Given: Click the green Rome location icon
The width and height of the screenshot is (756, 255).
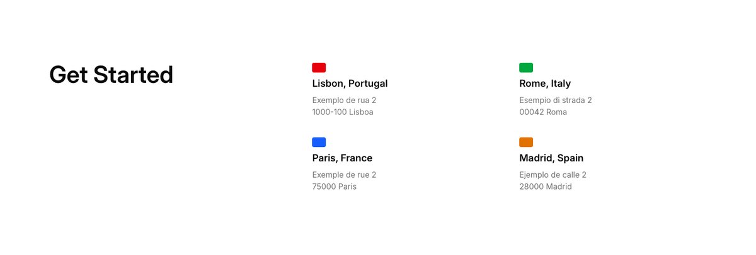Looking at the screenshot, I should click(x=526, y=68).
